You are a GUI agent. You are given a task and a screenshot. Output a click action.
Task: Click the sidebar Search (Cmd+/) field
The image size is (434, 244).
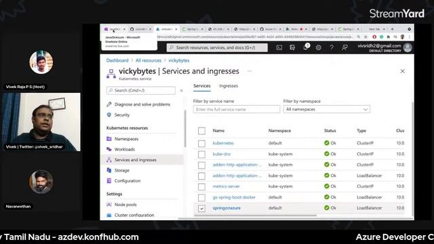(140, 90)
